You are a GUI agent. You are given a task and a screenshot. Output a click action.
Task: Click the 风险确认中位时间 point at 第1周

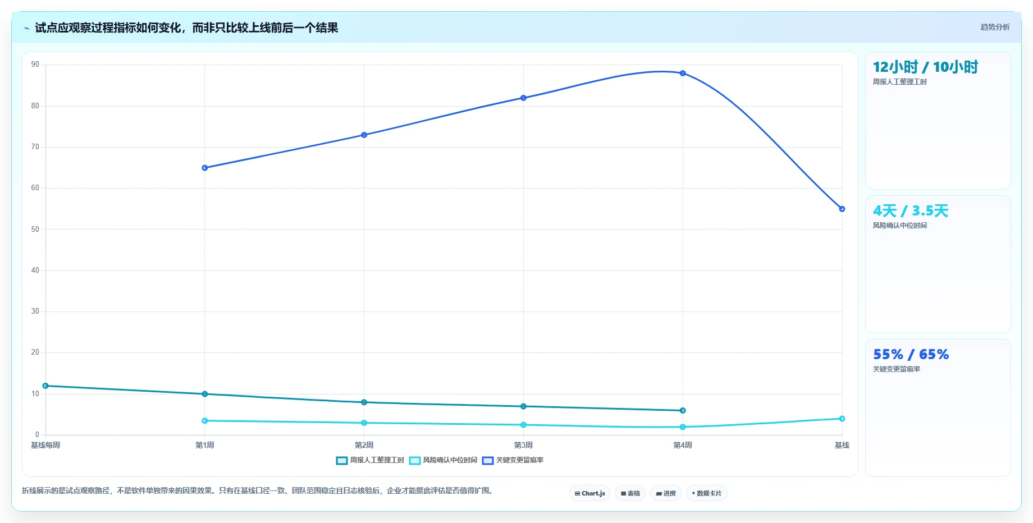(204, 421)
